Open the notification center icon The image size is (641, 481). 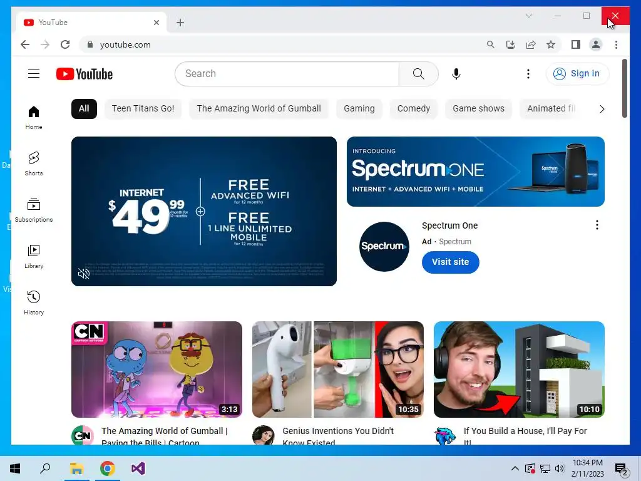pyautogui.click(x=622, y=468)
